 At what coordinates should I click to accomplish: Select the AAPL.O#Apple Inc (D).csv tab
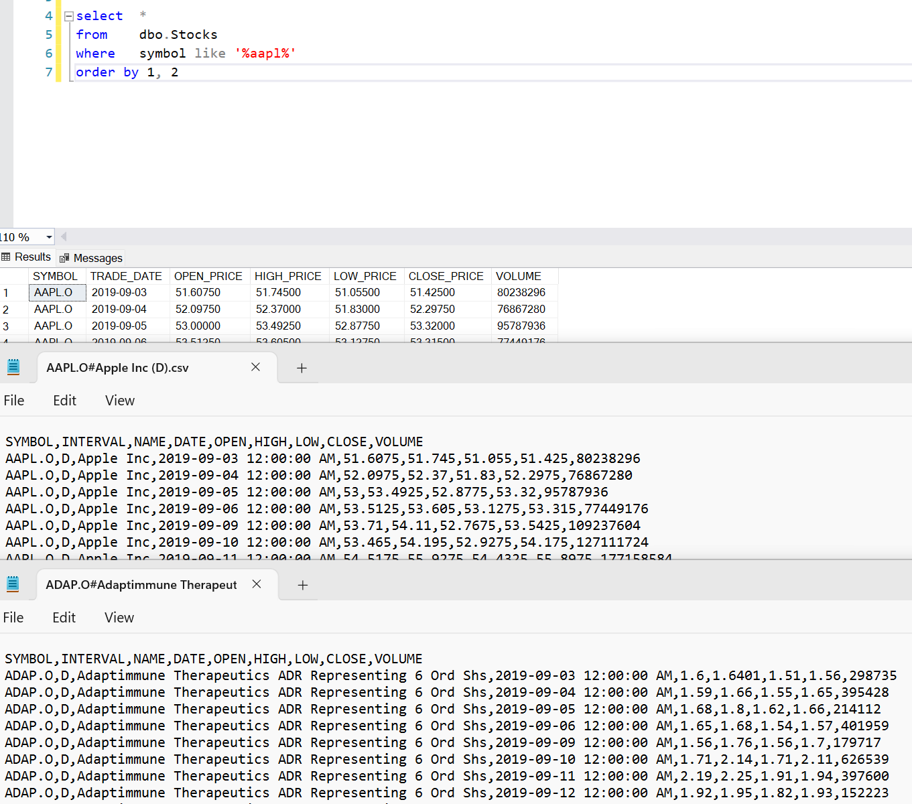[x=118, y=368]
